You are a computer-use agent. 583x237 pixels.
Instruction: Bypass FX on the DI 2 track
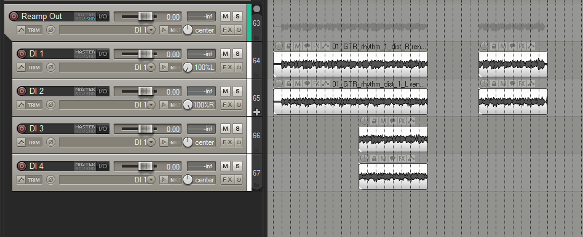click(239, 105)
